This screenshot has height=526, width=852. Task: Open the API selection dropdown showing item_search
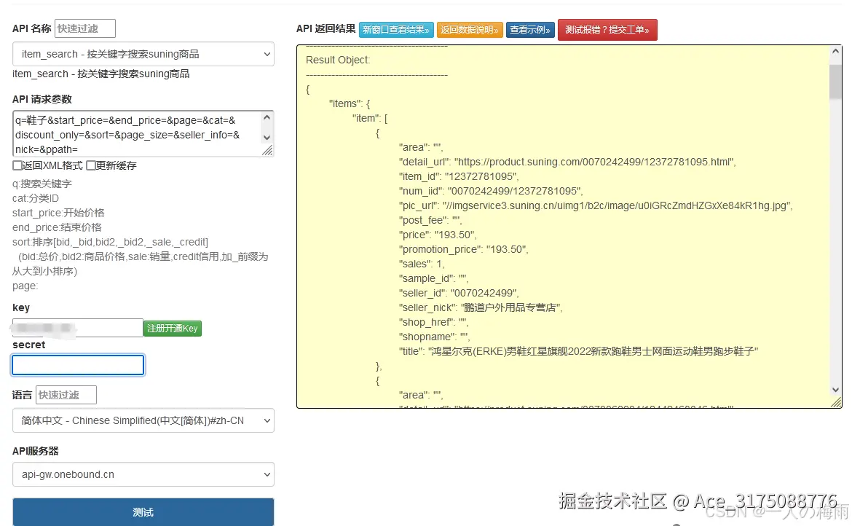pyautogui.click(x=143, y=54)
